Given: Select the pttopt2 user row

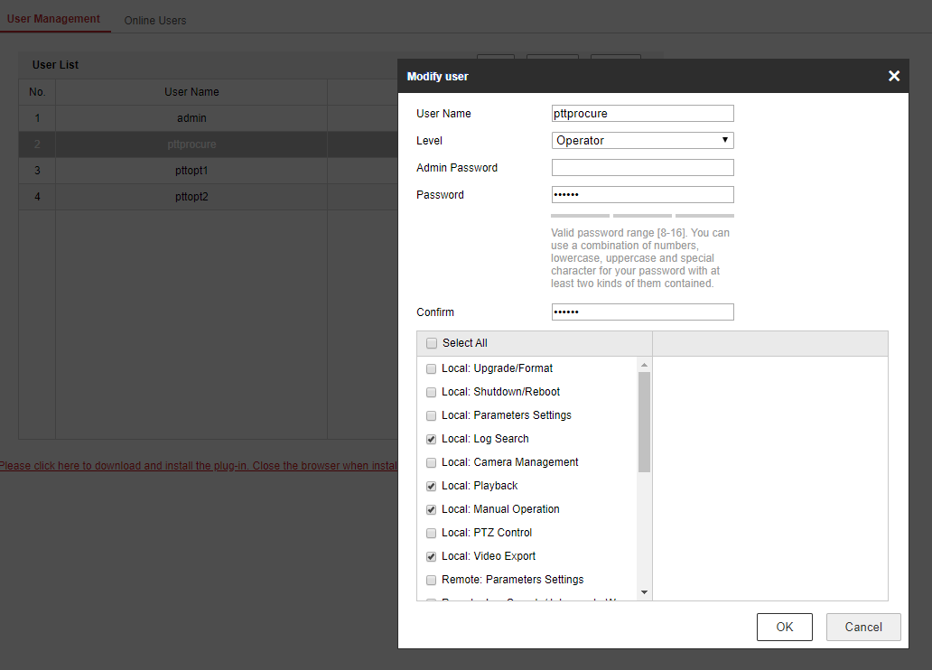Looking at the screenshot, I should (x=208, y=197).
